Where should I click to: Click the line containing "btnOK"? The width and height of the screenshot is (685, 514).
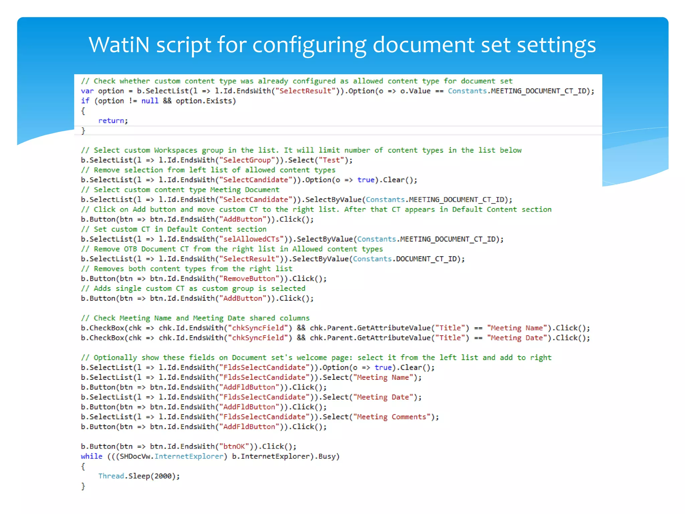(x=189, y=446)
